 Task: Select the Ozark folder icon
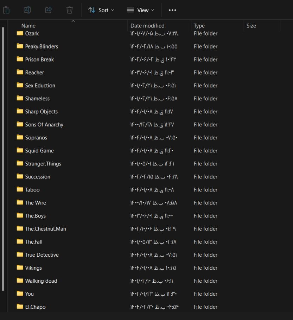click(x=20, y=33)
